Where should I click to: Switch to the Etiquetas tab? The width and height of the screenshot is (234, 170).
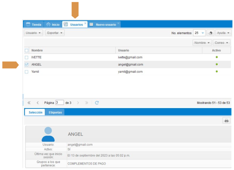coord(55,112)
